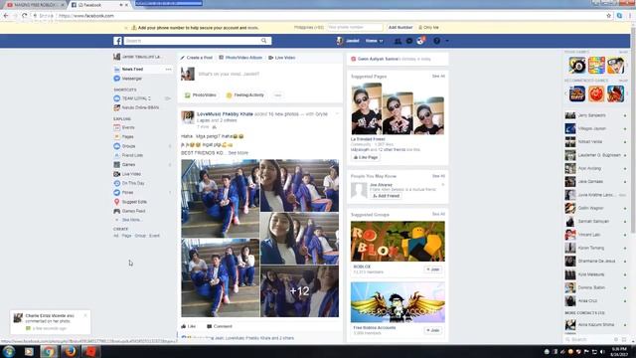Select Photo/Video Album tab in composer
Viewport: 636px width, 358px height.
pos(240,58)
